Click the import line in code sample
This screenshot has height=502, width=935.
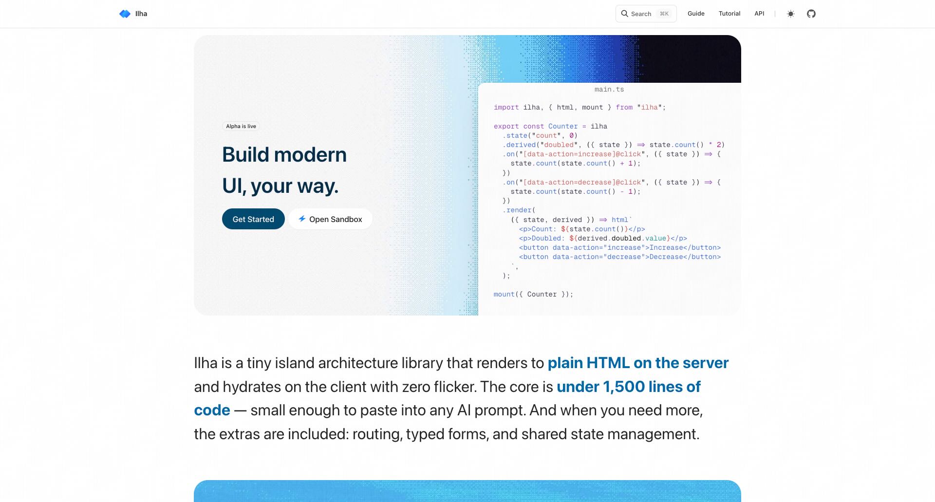(580, 107)
